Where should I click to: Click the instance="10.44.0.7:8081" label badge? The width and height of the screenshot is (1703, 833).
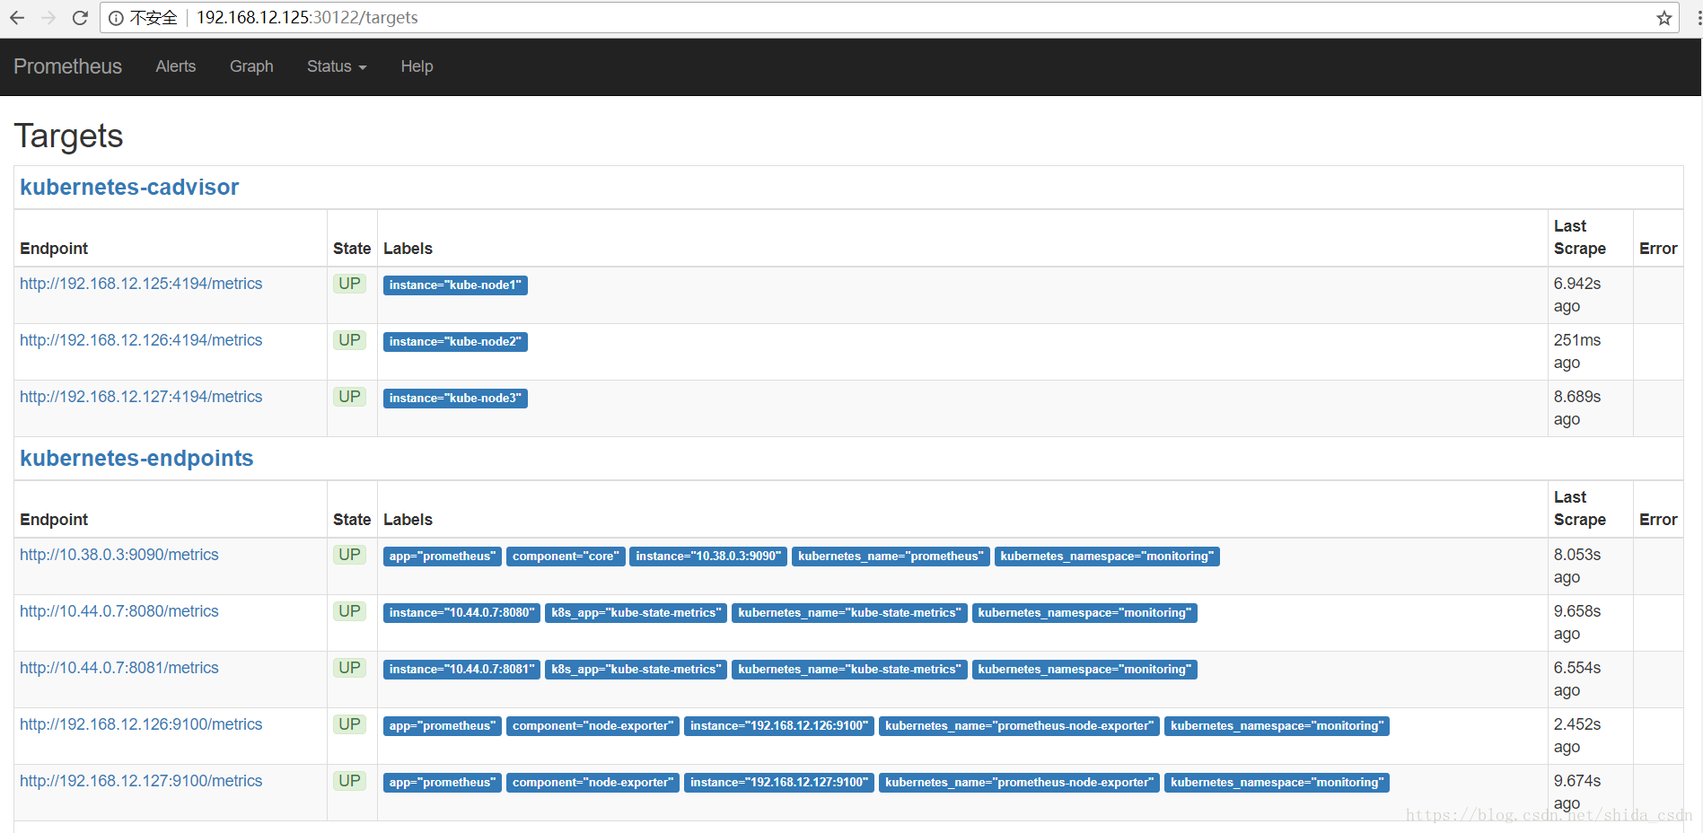pyautogui.click(x=461, y=670)
